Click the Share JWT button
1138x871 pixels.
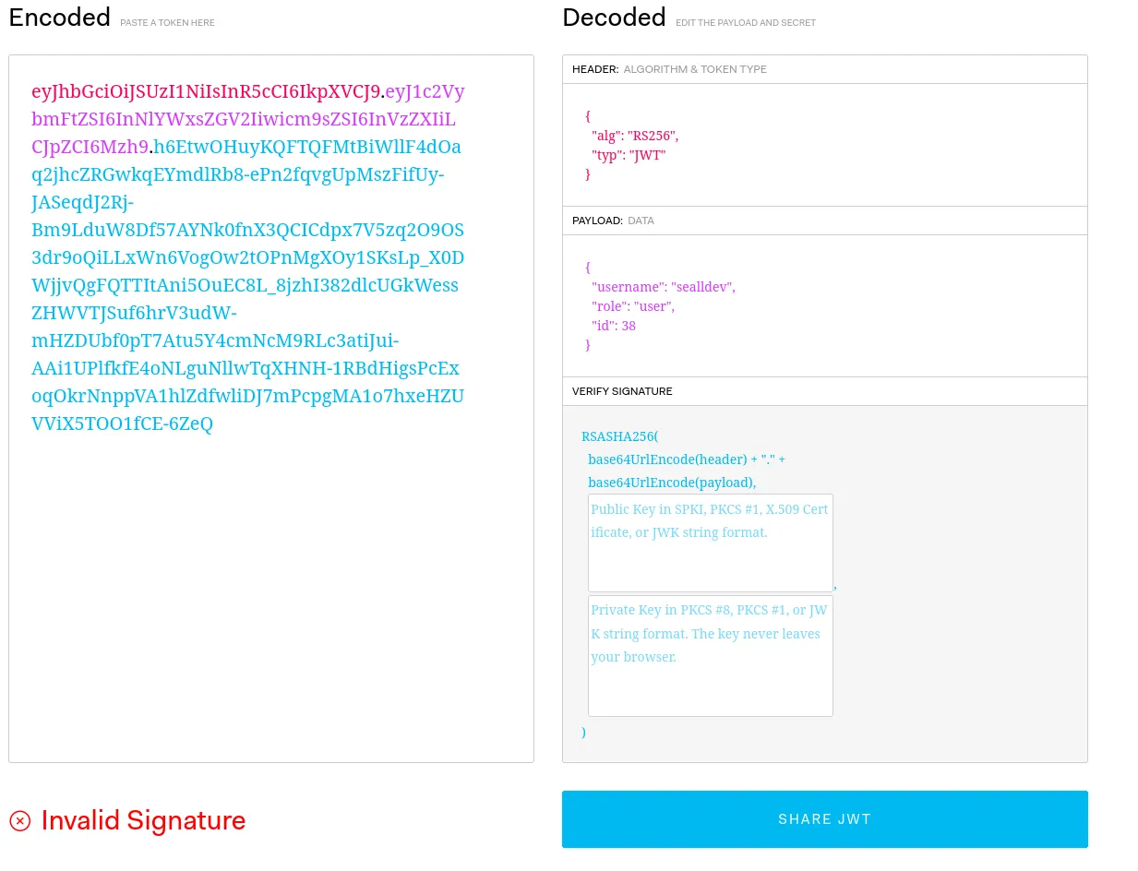[824, 819]
